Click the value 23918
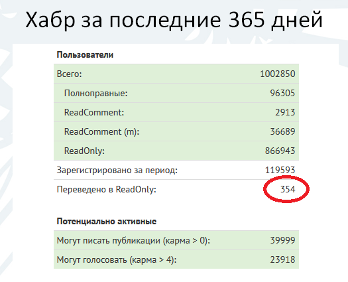Image resolution: width=348 pixels, height=282 pixels. pos(282,259)
